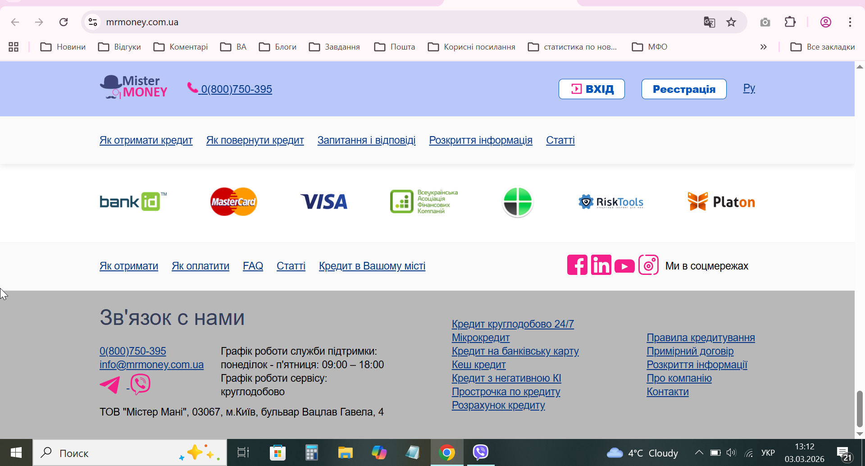
Task: Open Windows Start menu
Action: pyautogui.click(x=16, y=452)
